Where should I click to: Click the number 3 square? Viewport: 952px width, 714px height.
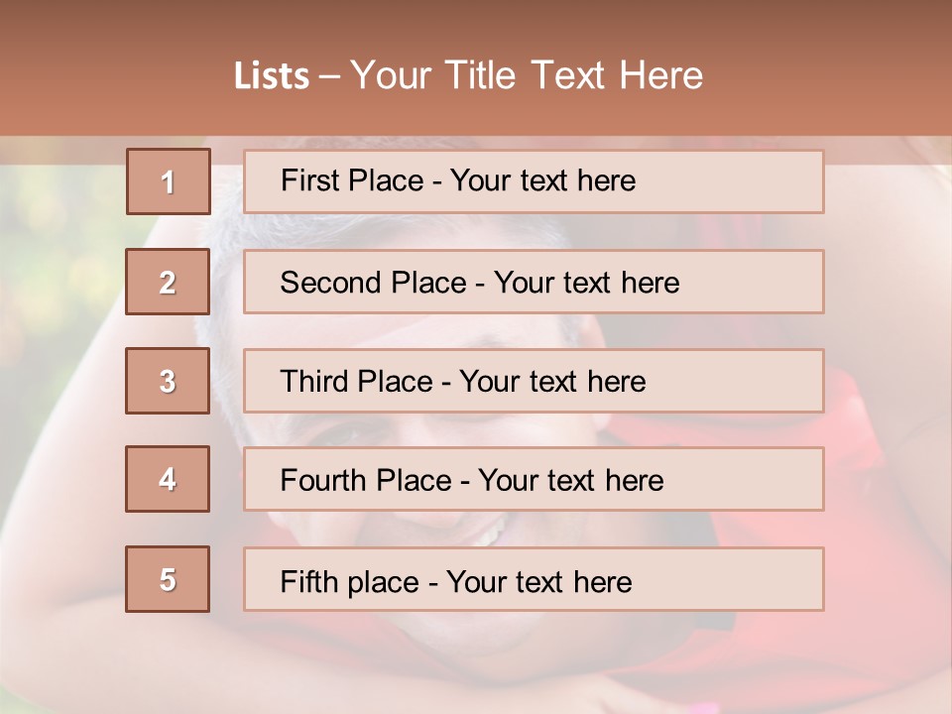(x=168, y=381)
